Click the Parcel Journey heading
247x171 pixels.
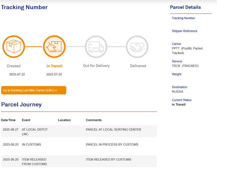(x=22, y=105)
